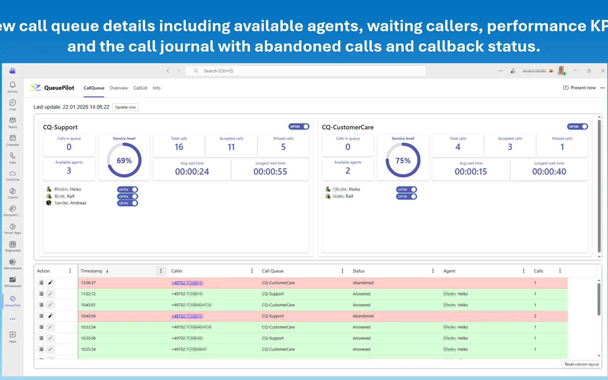Toggle Heiko's opt-in in CQ-CustomerCare

pyautogui.click(x=407, y=190)
